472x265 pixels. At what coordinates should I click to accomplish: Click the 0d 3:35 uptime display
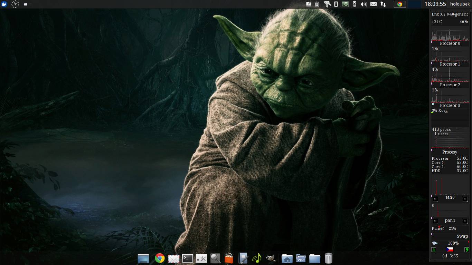pyautogui.click(x=450, y=256)
